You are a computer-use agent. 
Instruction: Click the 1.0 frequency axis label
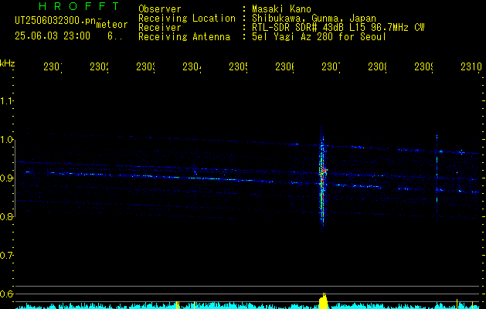click(x=6, y=140)
